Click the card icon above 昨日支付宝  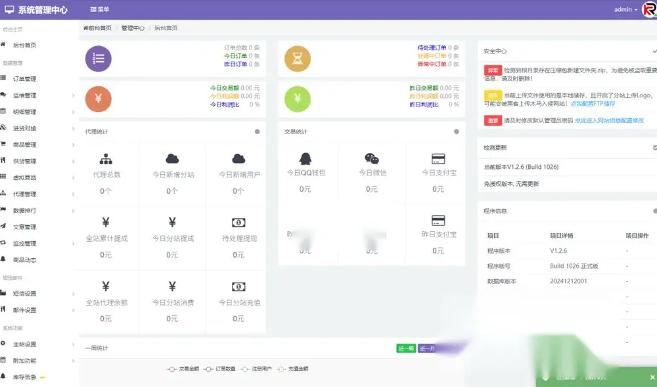[x=438, y=220]
